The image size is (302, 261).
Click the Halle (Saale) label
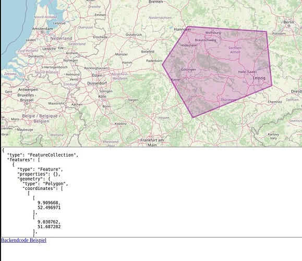coord(247,72)
